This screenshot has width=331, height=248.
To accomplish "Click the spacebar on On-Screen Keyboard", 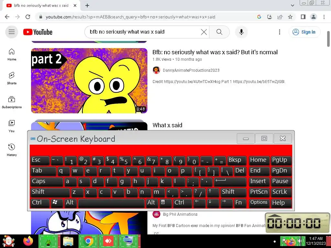I will (111, 203).
